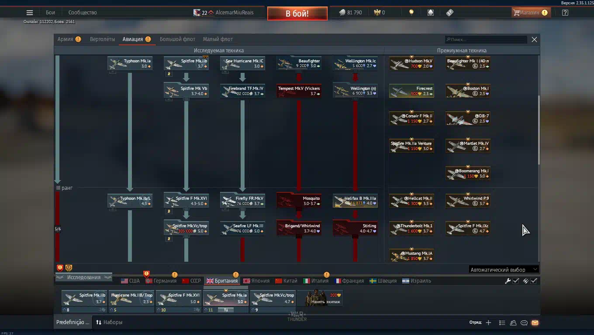Switch to the Малый флот tab

[x=218, y=39]
